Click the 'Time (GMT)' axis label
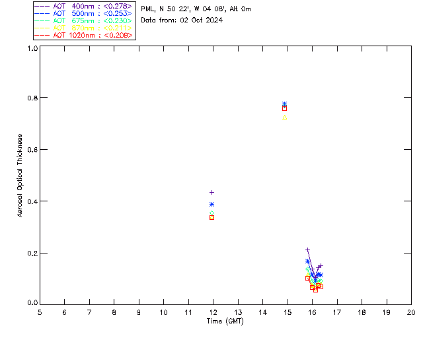Screen dimensions: 423x338 pos(225,321)
